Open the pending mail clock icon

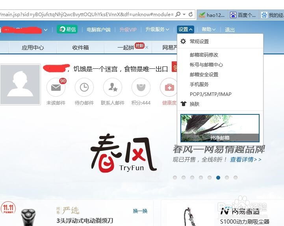pos(84,88)
